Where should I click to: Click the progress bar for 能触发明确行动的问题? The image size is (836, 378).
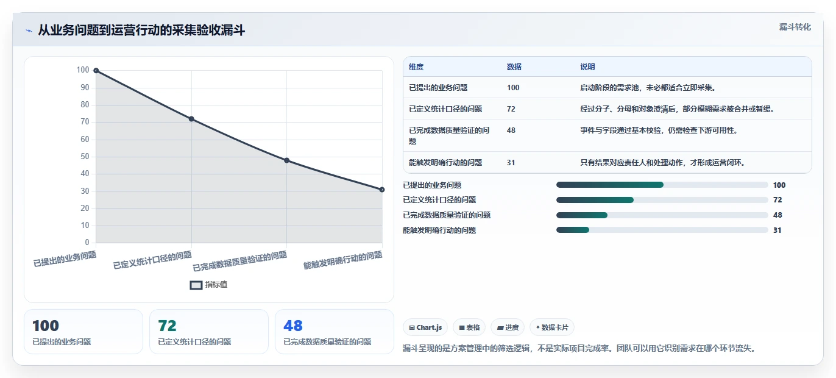pos(662,230)
